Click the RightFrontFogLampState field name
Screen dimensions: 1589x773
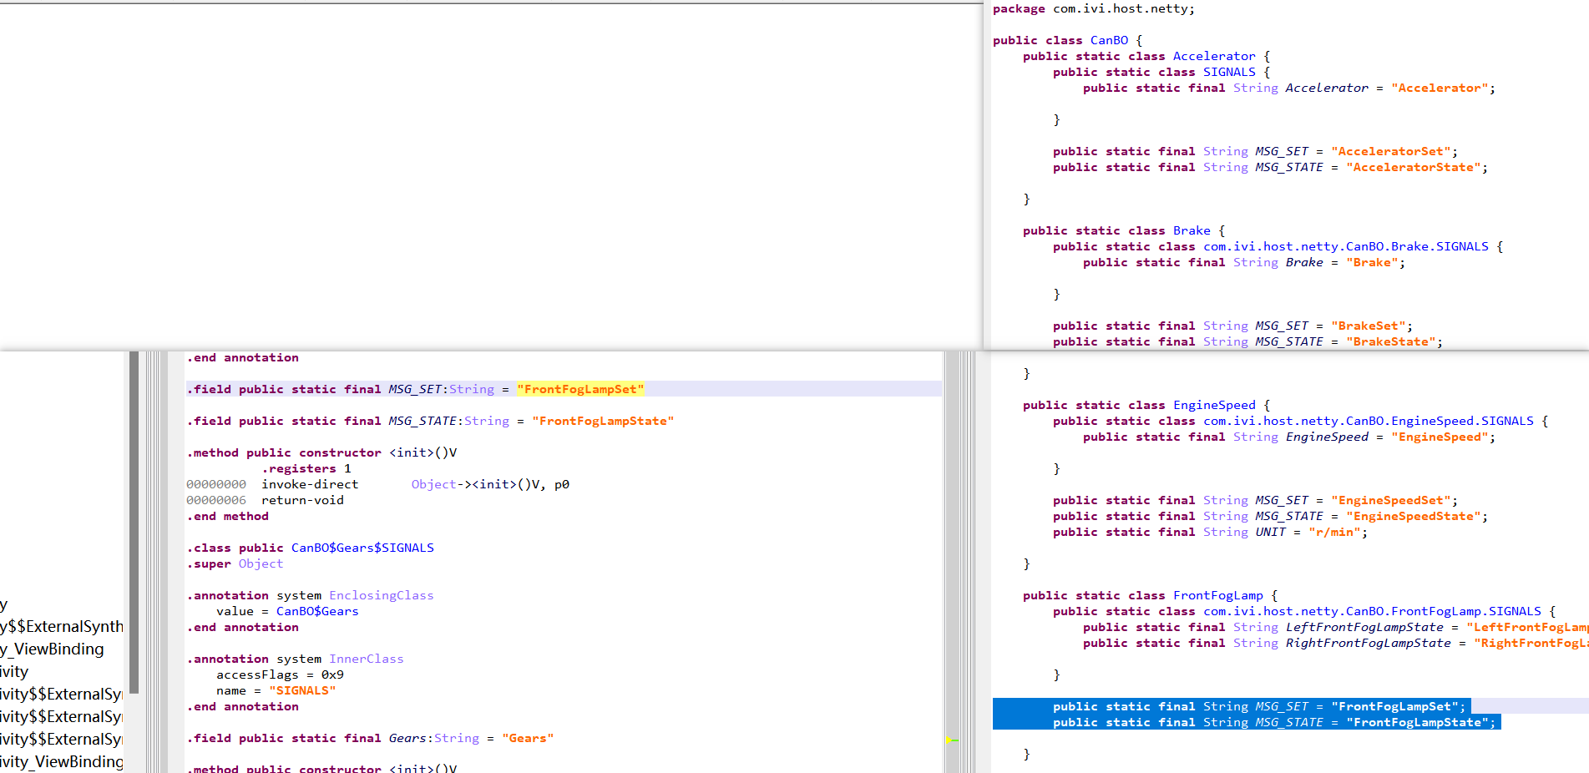1369,643
